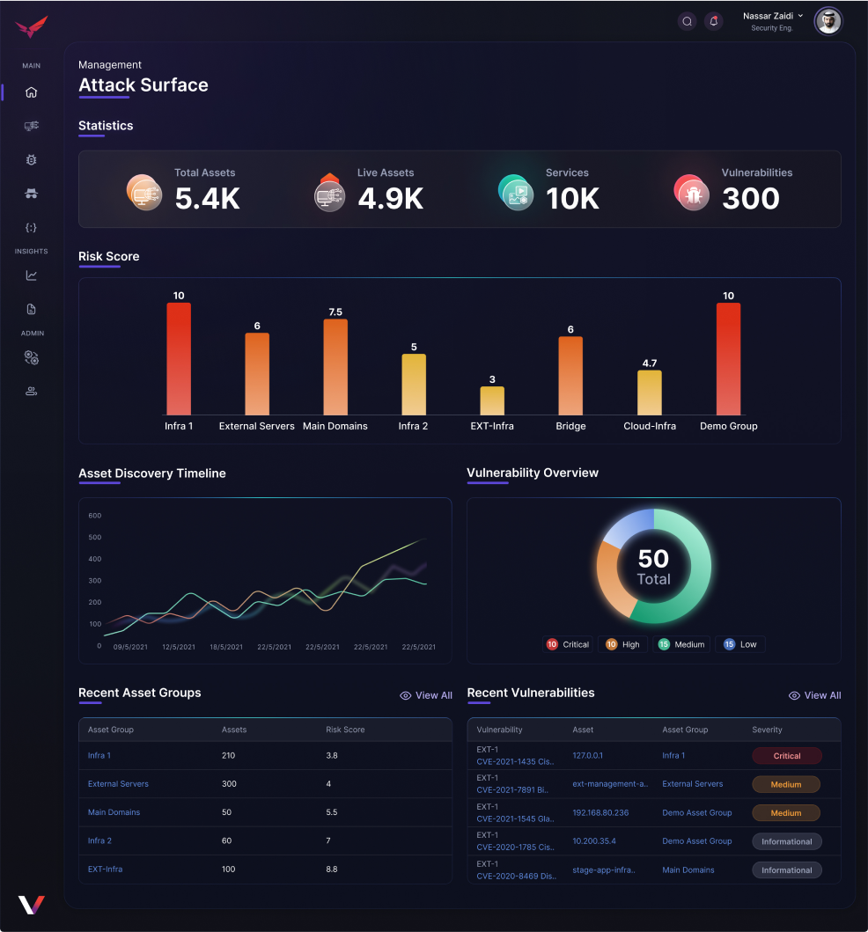The width and height of the screenshot is (868, 932).
Task: Expand the Nassar Zaidi user dropdown
Action: 773,16
